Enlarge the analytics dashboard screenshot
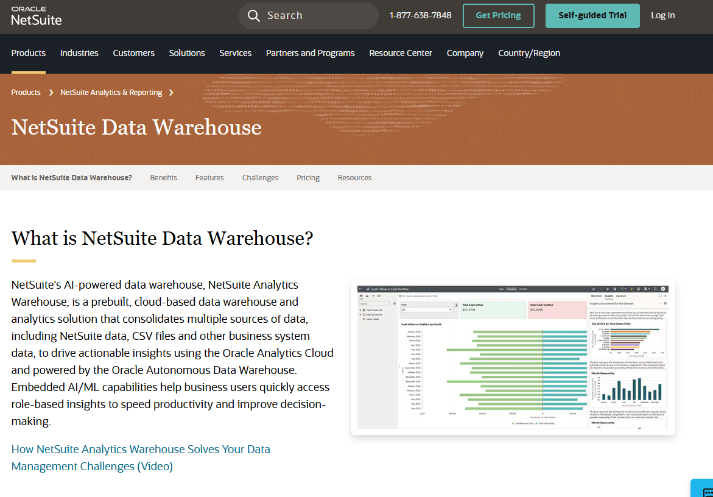The image size is (713, 497). pos(513,357)
